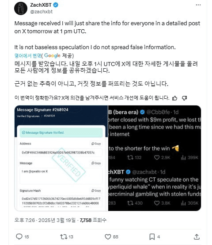Click the post timestamp 오후 7:26
The width and height of the screenshot is (212, 245).
pos(25,220)
